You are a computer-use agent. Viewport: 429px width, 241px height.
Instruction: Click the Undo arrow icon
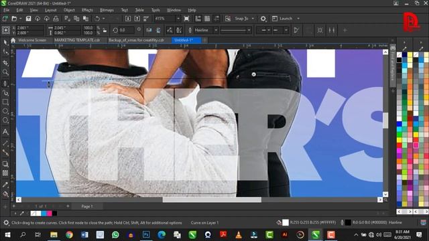pyautogui.click(x=97, y=19)
